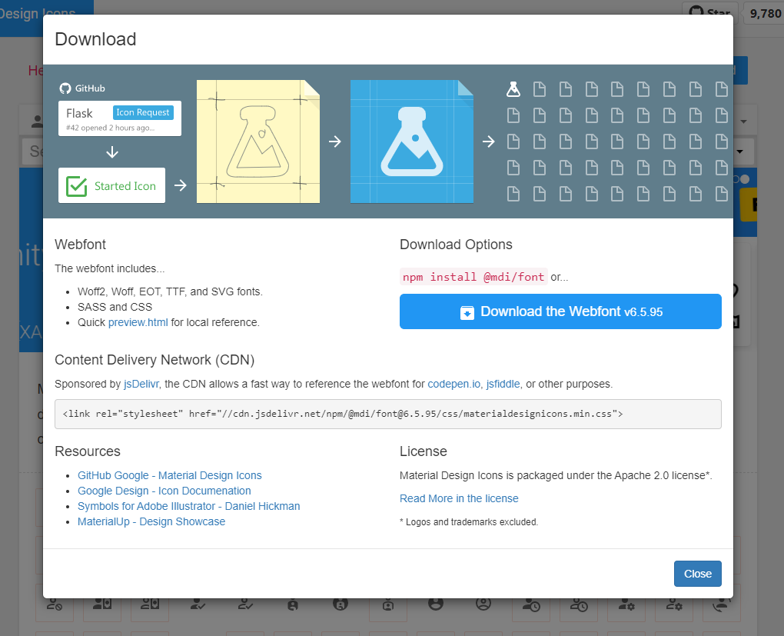The image size is (784, 636).
Task: Select filled account-cash icon behind dialog
Action: pos(102,604)
